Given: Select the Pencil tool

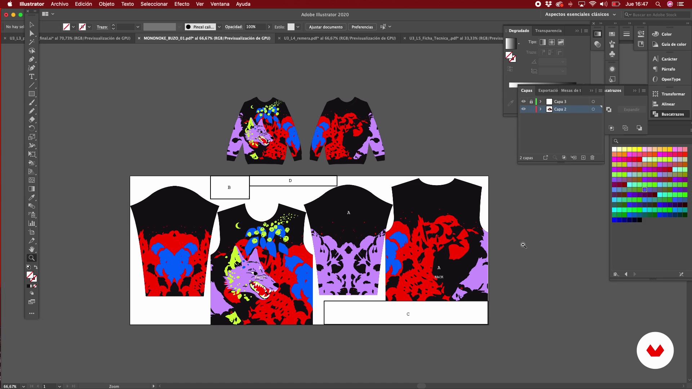Looking at the screenshot, I should (x=32, y=111).
